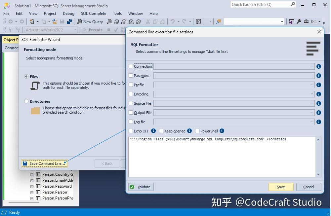The height and width of the screenshot is (216, 331).
Task: Click the Output File info icon
Action: tap(319, 113)
